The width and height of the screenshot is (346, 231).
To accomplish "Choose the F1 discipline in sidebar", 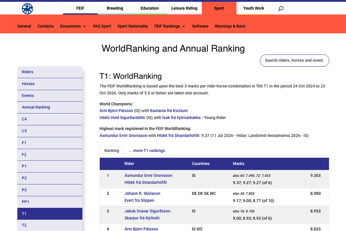I will (x=50, y=143).
